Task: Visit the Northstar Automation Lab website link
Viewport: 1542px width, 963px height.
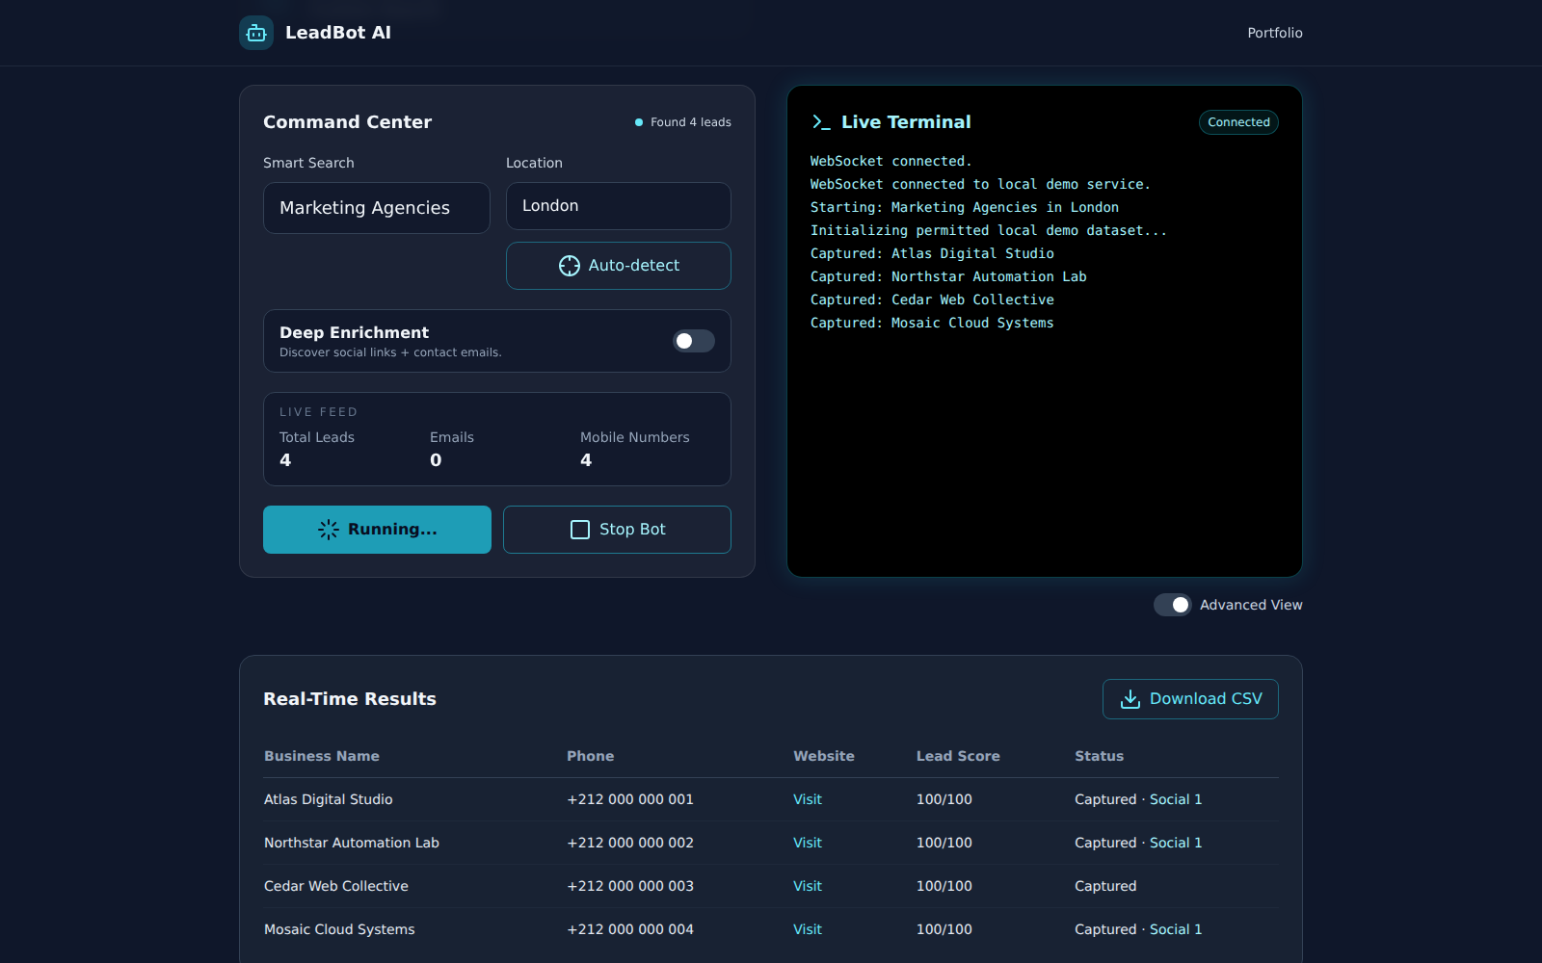Action: [x=808, y=843]
